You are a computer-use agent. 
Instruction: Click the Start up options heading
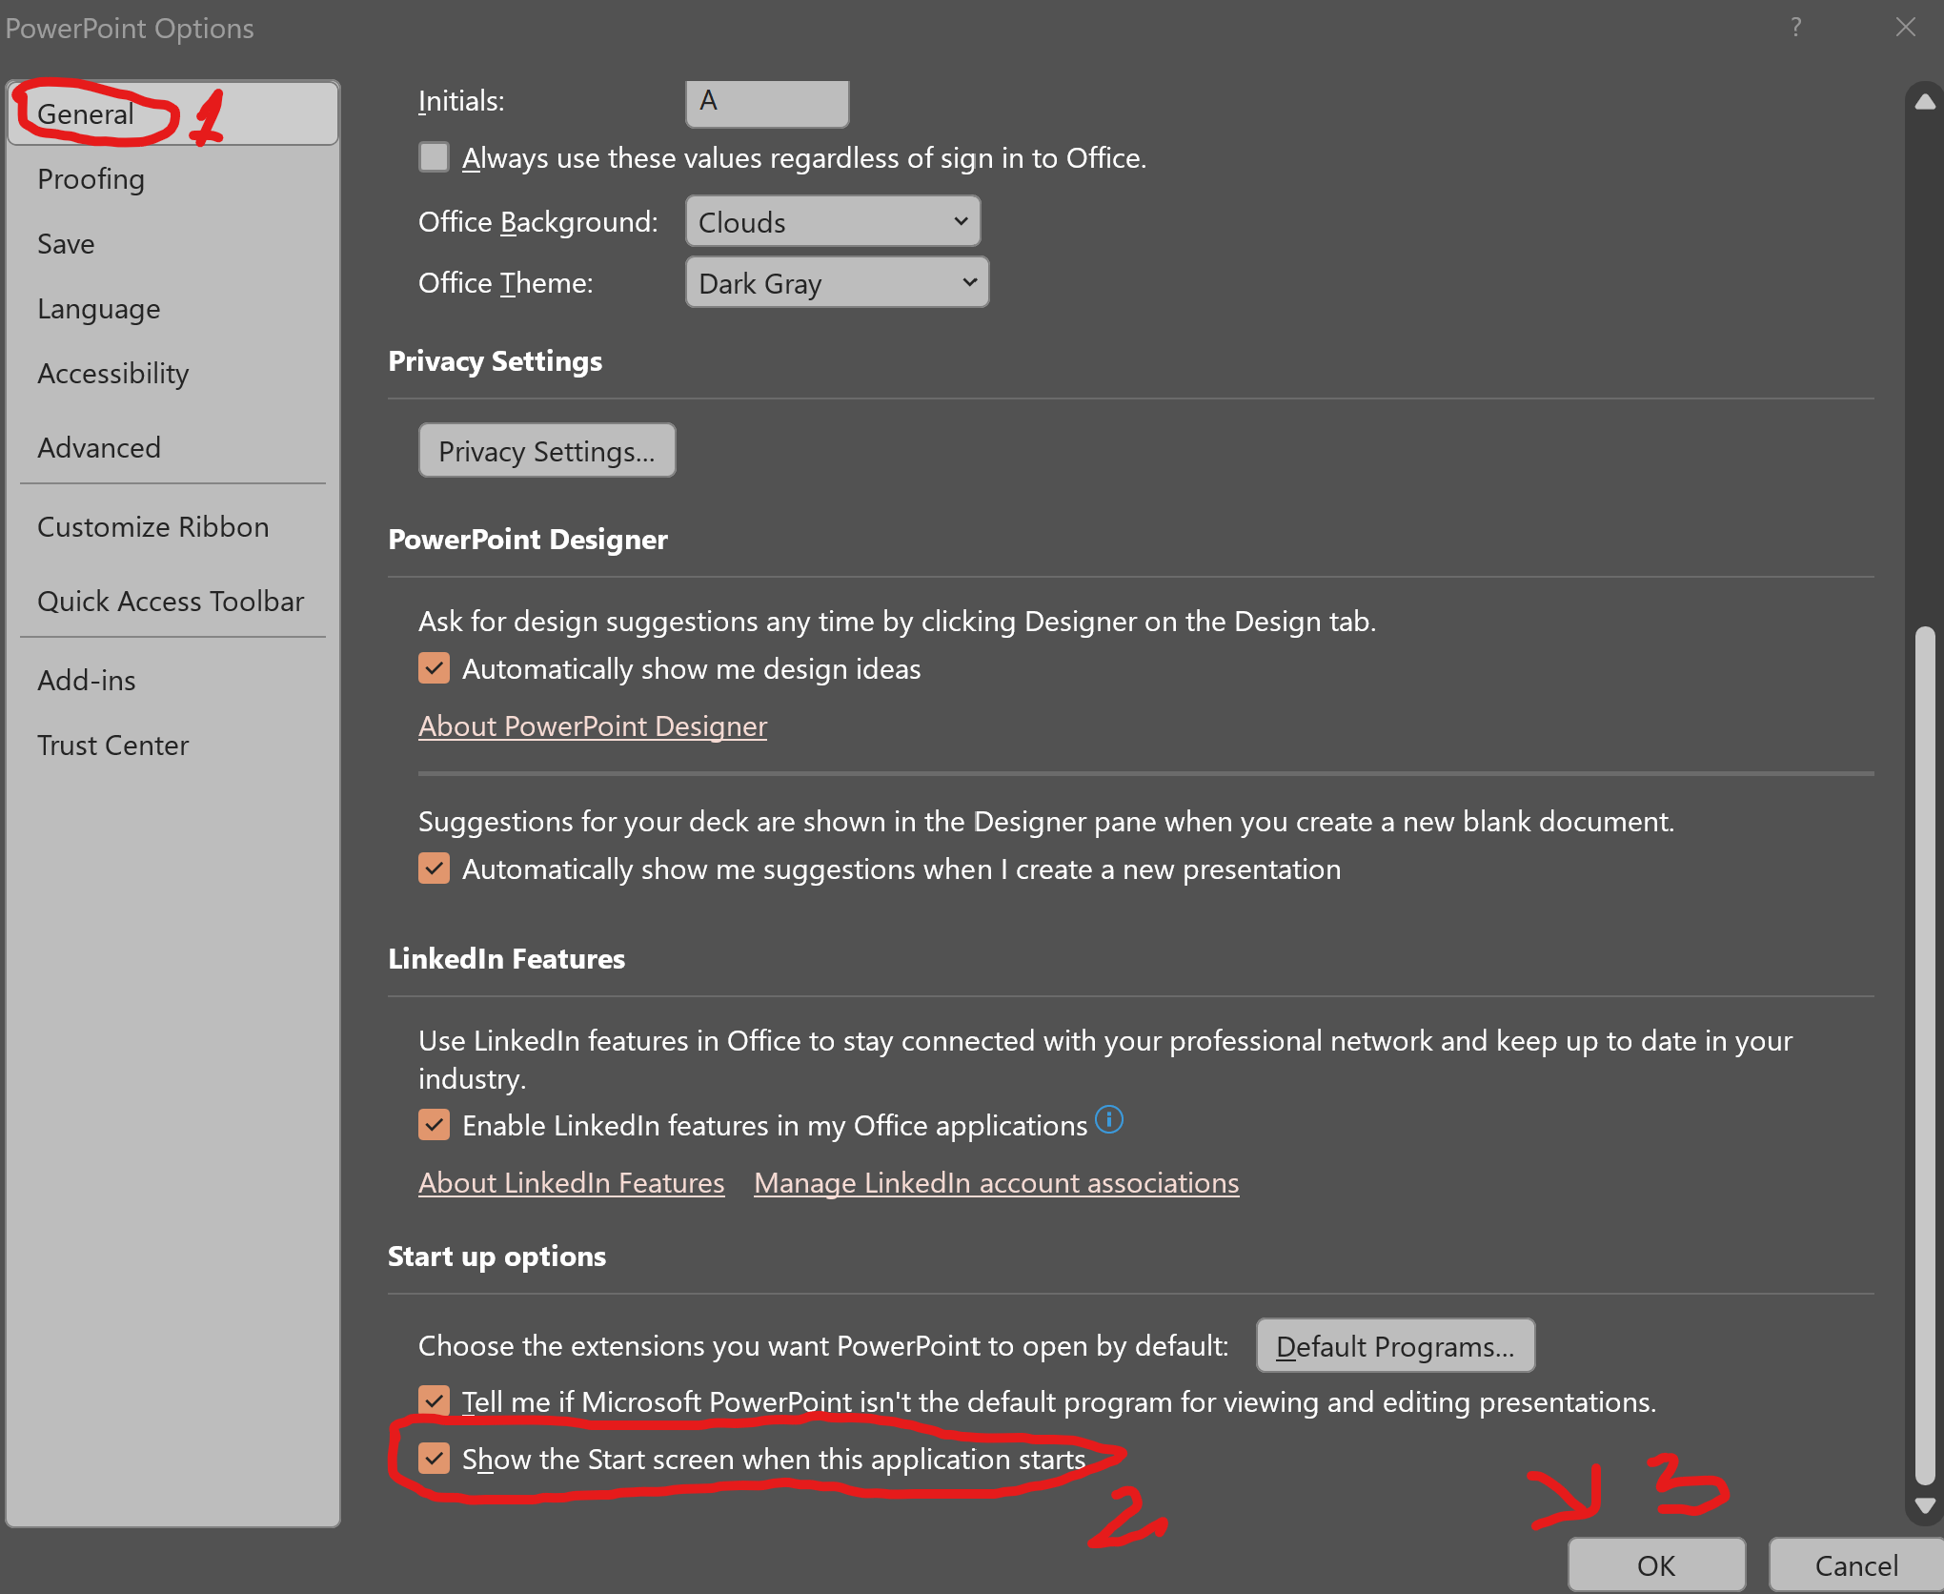[497, 1257]
